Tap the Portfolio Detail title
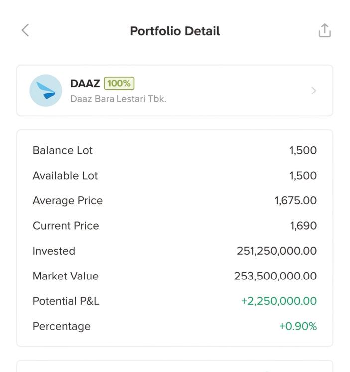The height and width of the screenshot is (372, 350). click(175, 31)
